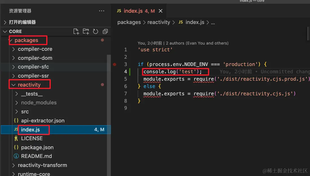Click the modified dot beside reactivity folder
The image size is (310, 176).
102,85
